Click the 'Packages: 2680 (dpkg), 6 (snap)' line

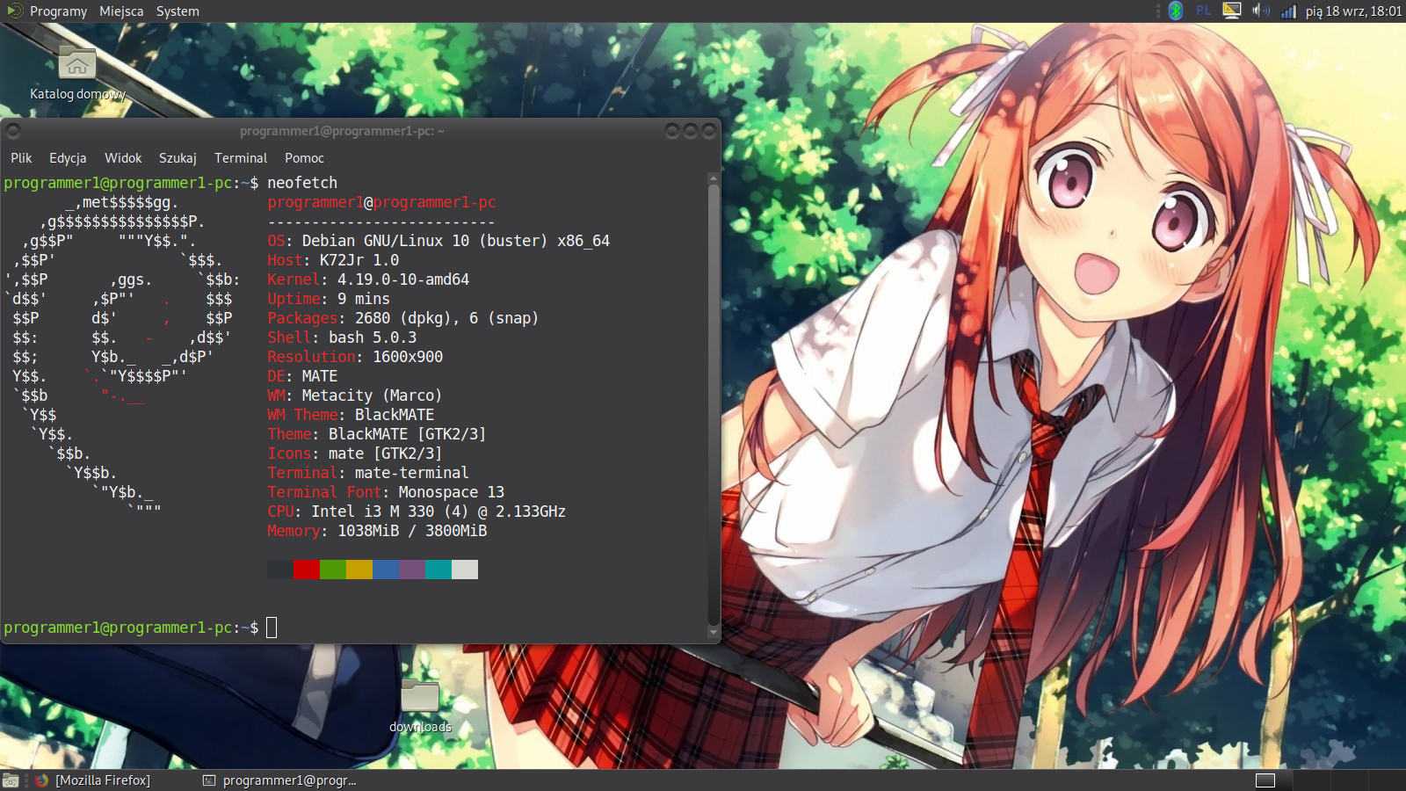[x=403, y=318]
